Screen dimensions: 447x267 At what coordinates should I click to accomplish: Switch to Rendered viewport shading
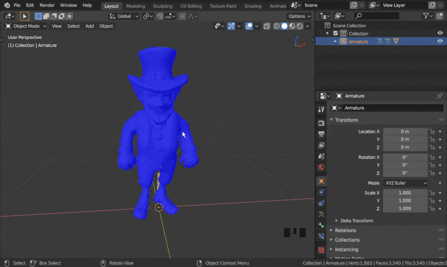[x=299, y=26]
